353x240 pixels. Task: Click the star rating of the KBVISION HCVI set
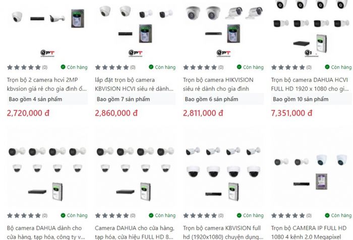click(x=111, y=67)
